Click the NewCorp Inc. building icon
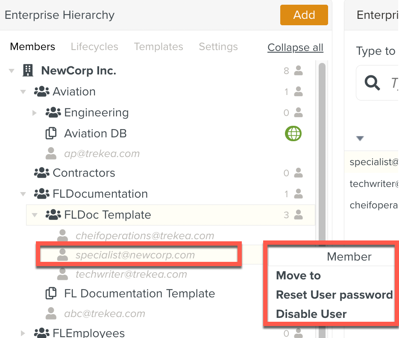 pos(28,71)
